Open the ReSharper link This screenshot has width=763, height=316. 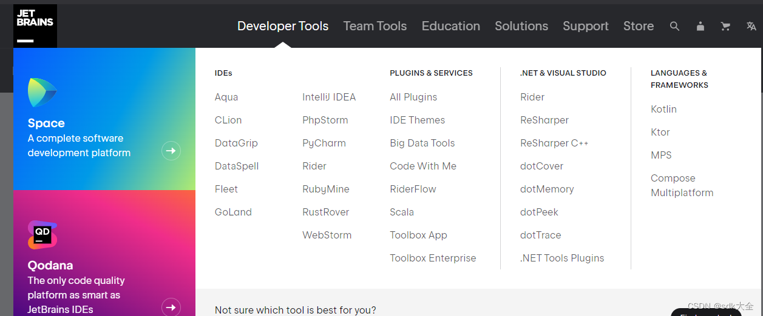pyautogui.click(x=544, y=120)
